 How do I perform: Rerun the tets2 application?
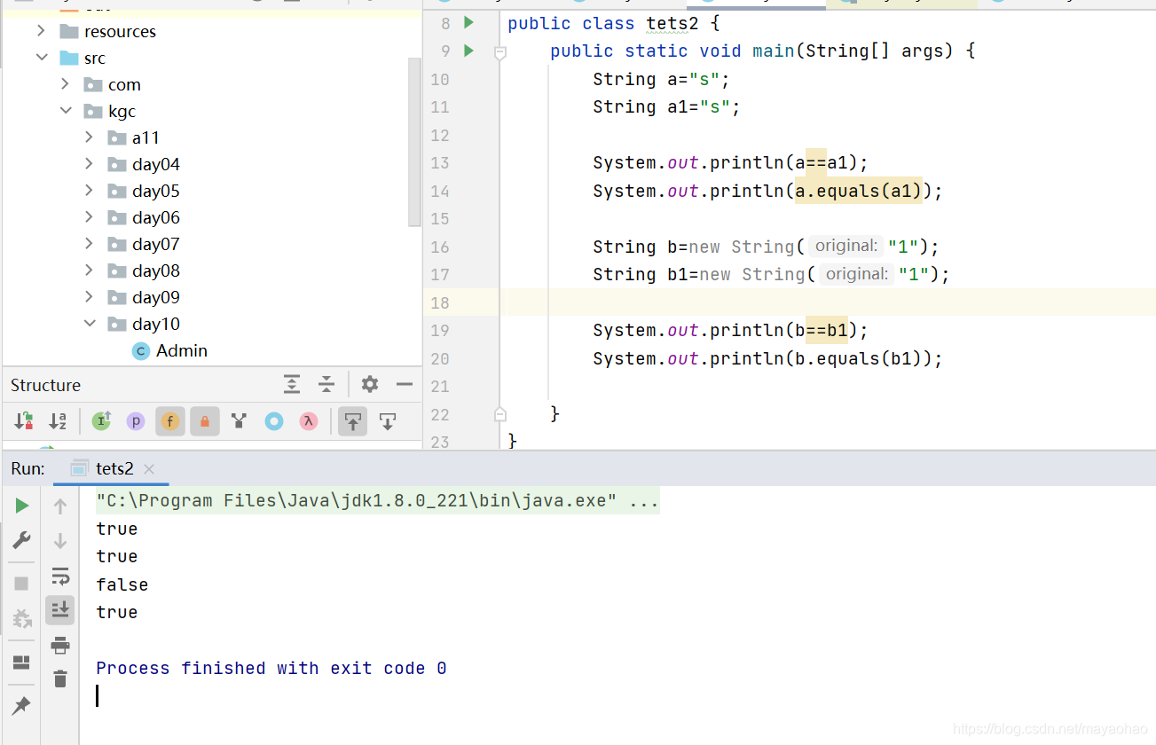[21, 505]
